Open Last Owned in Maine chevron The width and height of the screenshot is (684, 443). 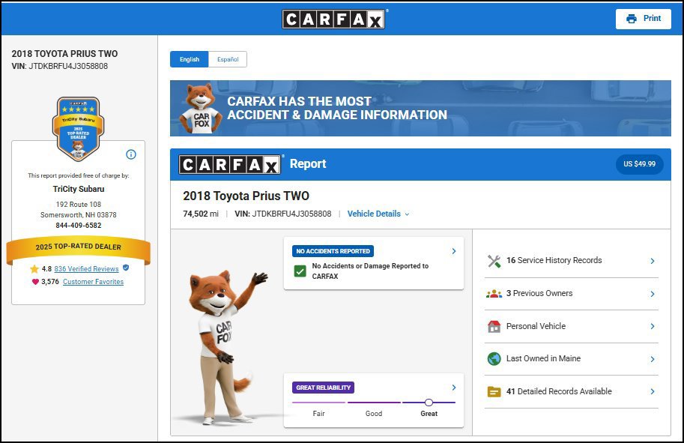tap(652, 359)
